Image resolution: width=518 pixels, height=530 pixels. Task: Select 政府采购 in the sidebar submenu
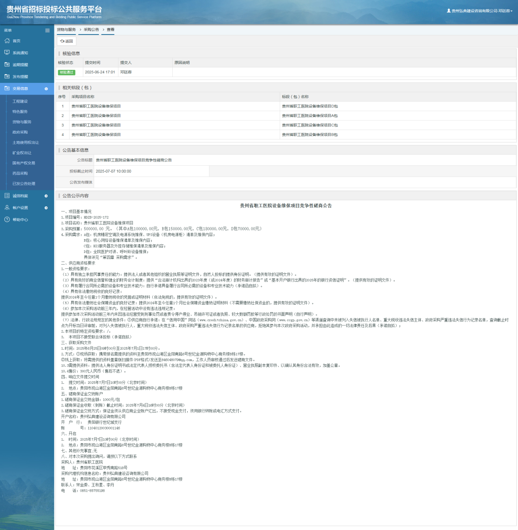[x=20, y=132]
